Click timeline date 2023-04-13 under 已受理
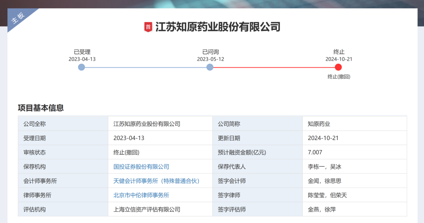 click(82, 59)
